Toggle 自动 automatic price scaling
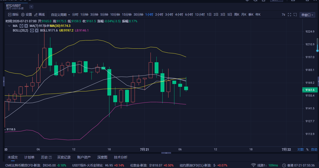 (314, 149)
